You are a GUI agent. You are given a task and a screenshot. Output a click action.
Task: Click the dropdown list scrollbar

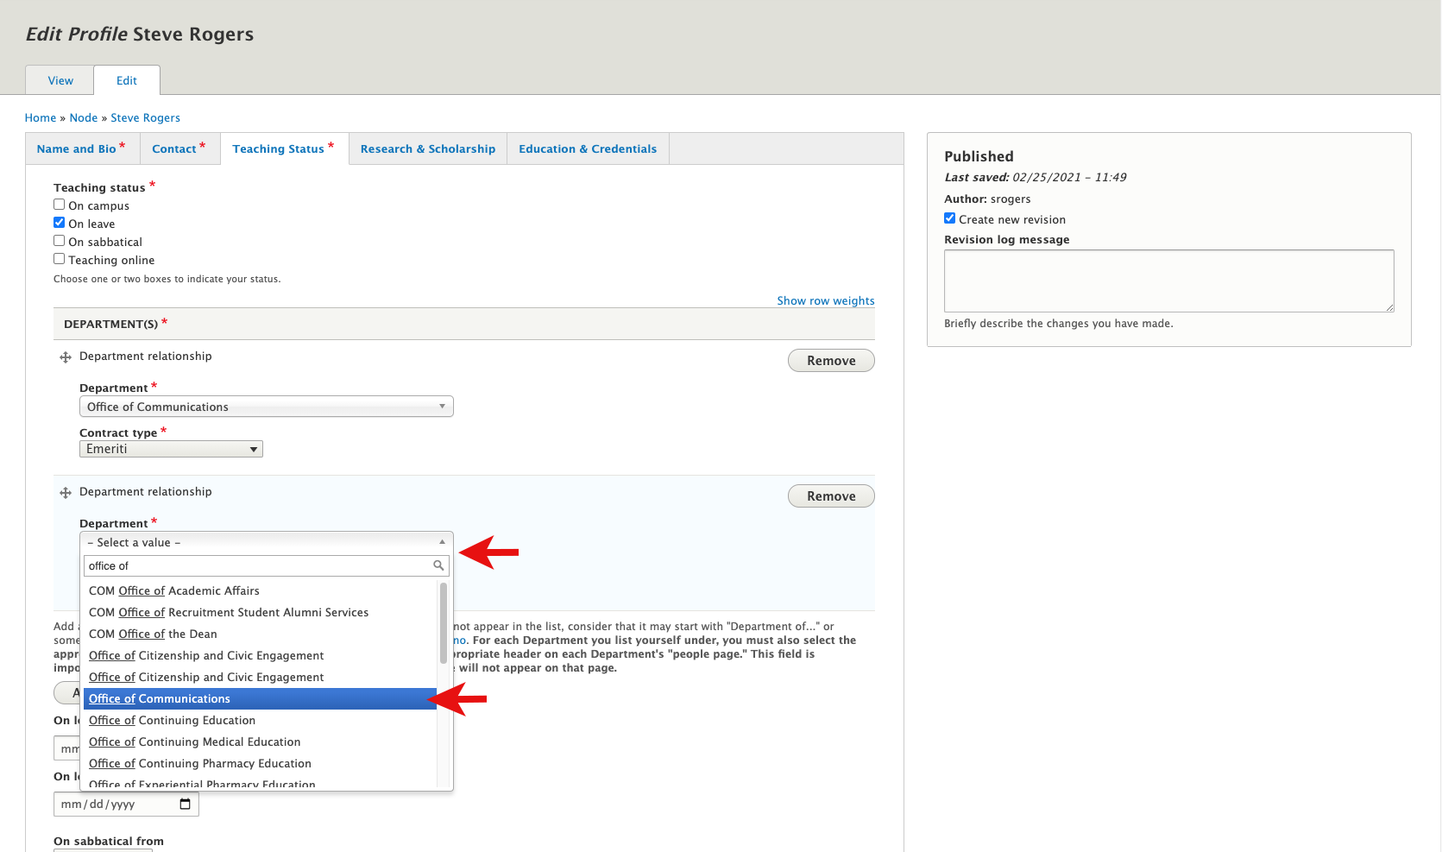coord(444,623)
